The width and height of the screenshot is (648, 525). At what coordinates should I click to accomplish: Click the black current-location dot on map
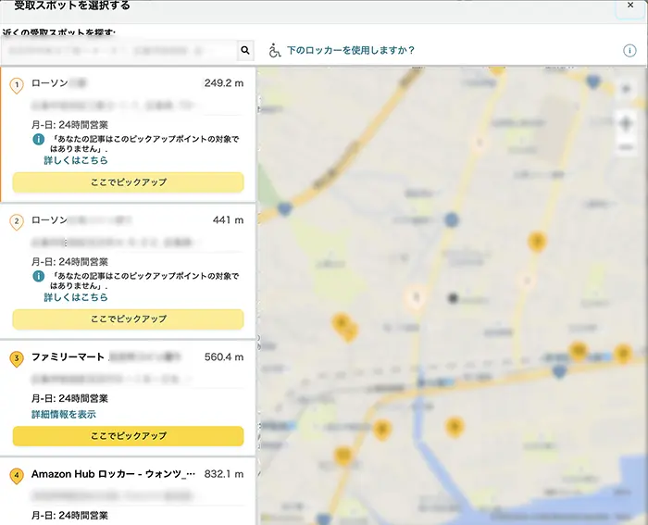click(453, 298)
